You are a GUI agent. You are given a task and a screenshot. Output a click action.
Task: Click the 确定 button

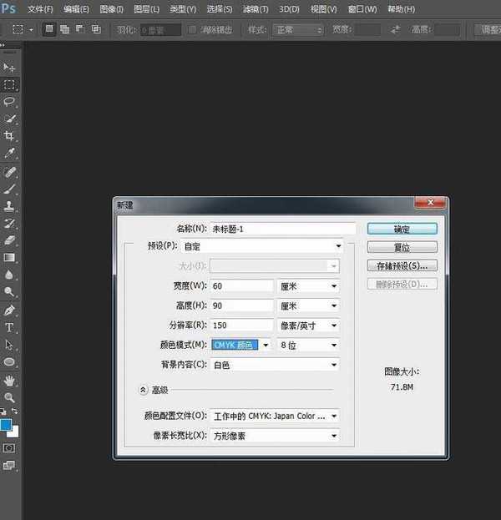tap(402, 228)
